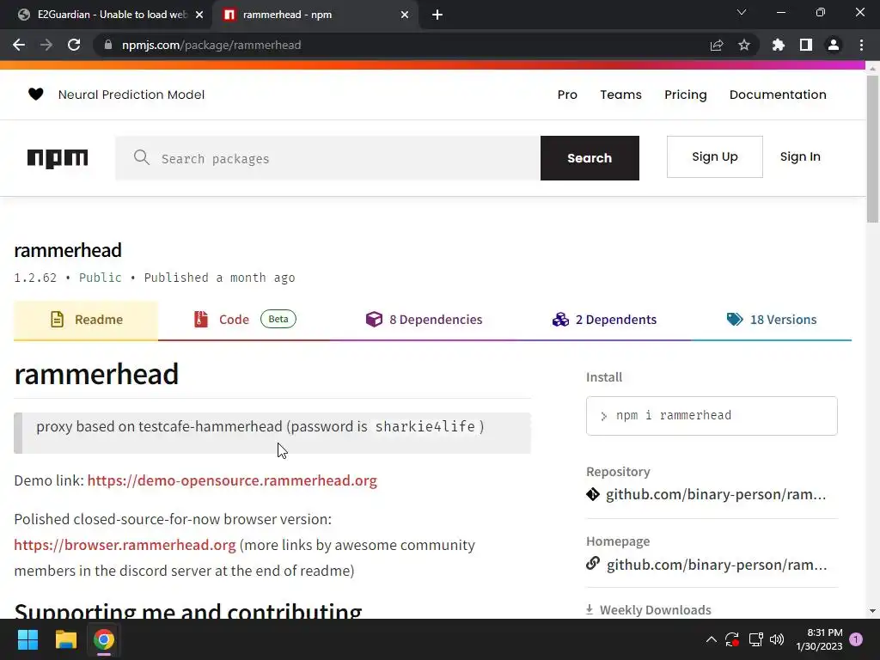Click the Sign Up button

click(714, 156)
